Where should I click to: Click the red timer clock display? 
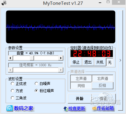(x=92, y=53)
